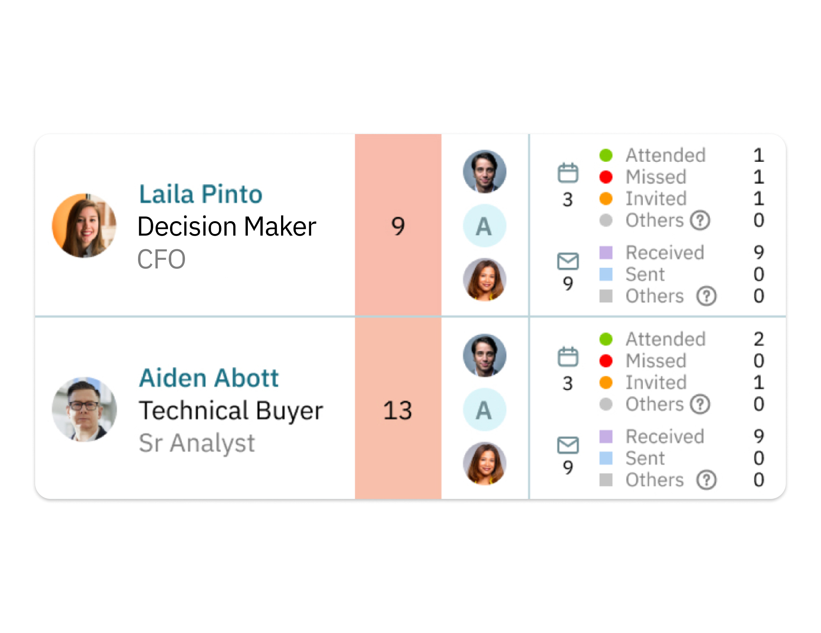Click green Attended dot in Laila's row

(x=606, y=155)
